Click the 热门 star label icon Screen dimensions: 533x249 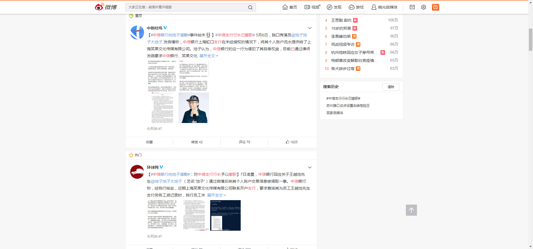pyautogui.click(x=131, y=155)
